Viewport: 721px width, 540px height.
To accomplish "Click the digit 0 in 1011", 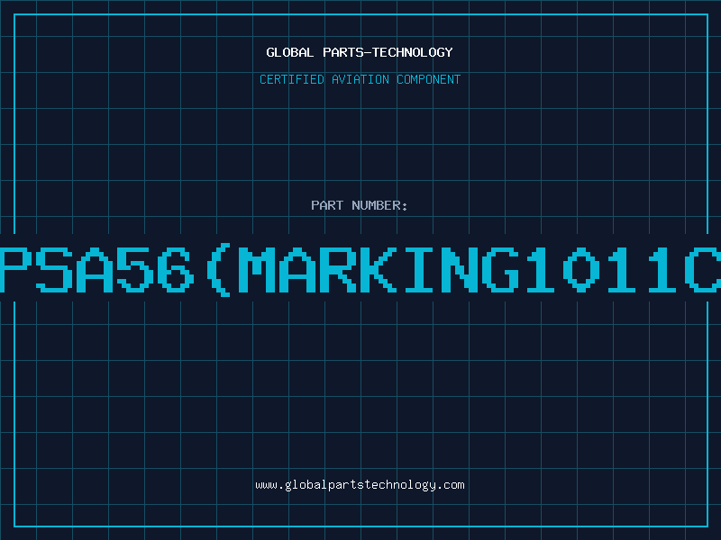I will point(581,269).
